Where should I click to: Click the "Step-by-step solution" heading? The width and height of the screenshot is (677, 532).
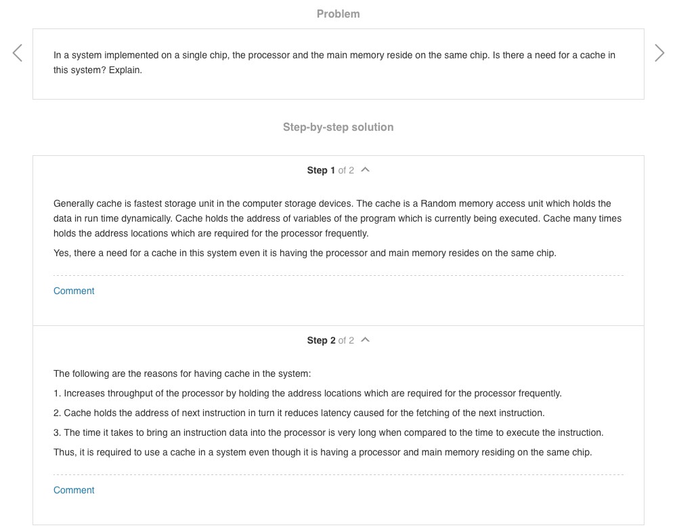(338, 127)
